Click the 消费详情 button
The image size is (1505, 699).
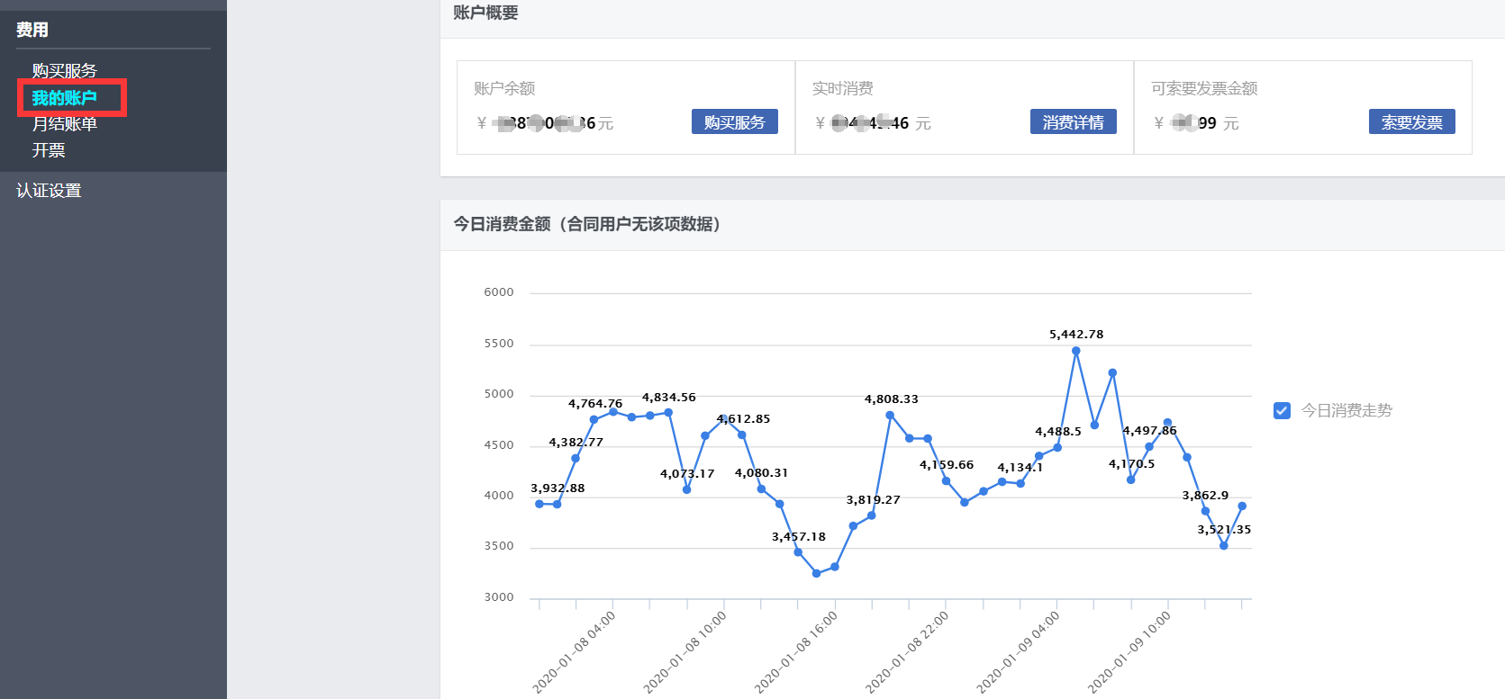tap(1074, 121)
